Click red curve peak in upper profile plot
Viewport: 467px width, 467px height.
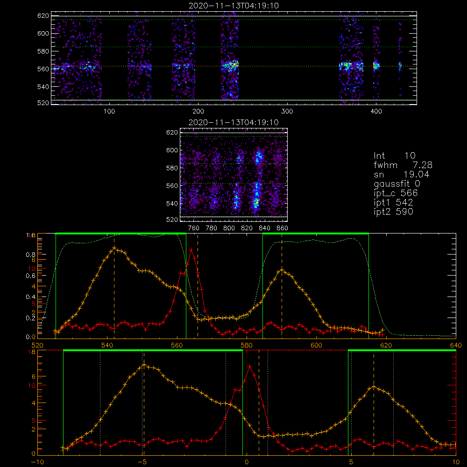tap(191, 249)
